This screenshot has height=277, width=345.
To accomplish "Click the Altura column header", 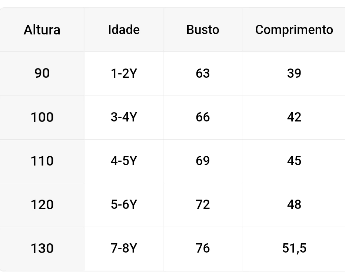I will pos(42,30).
